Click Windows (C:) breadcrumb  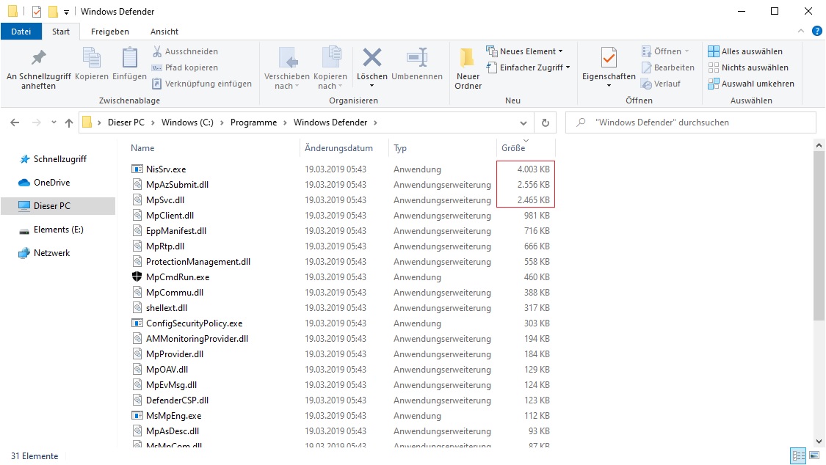(x=187, y=122)
